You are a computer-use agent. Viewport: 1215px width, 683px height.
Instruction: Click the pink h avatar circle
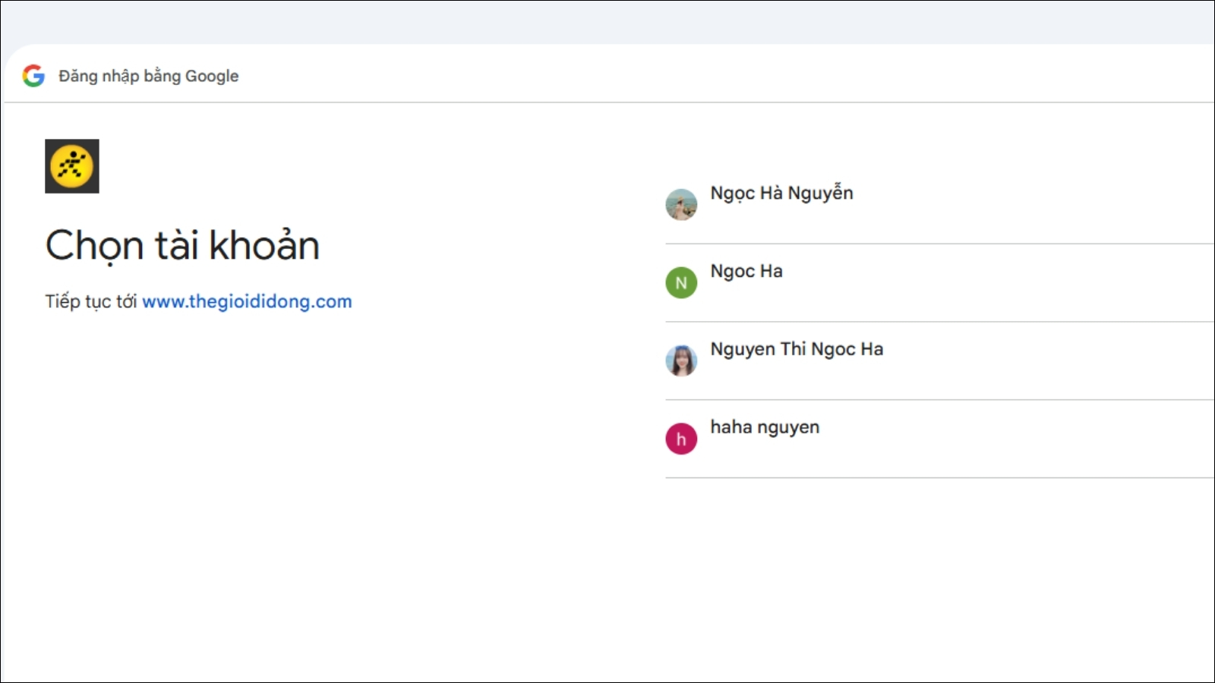(x=681, y=439)
